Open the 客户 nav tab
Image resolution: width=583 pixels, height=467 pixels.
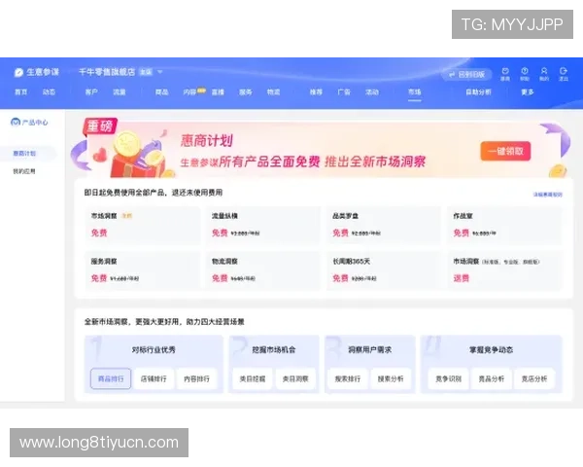(91, 92)
